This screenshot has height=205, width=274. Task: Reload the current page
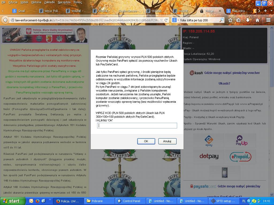click(x=166, y=20)
